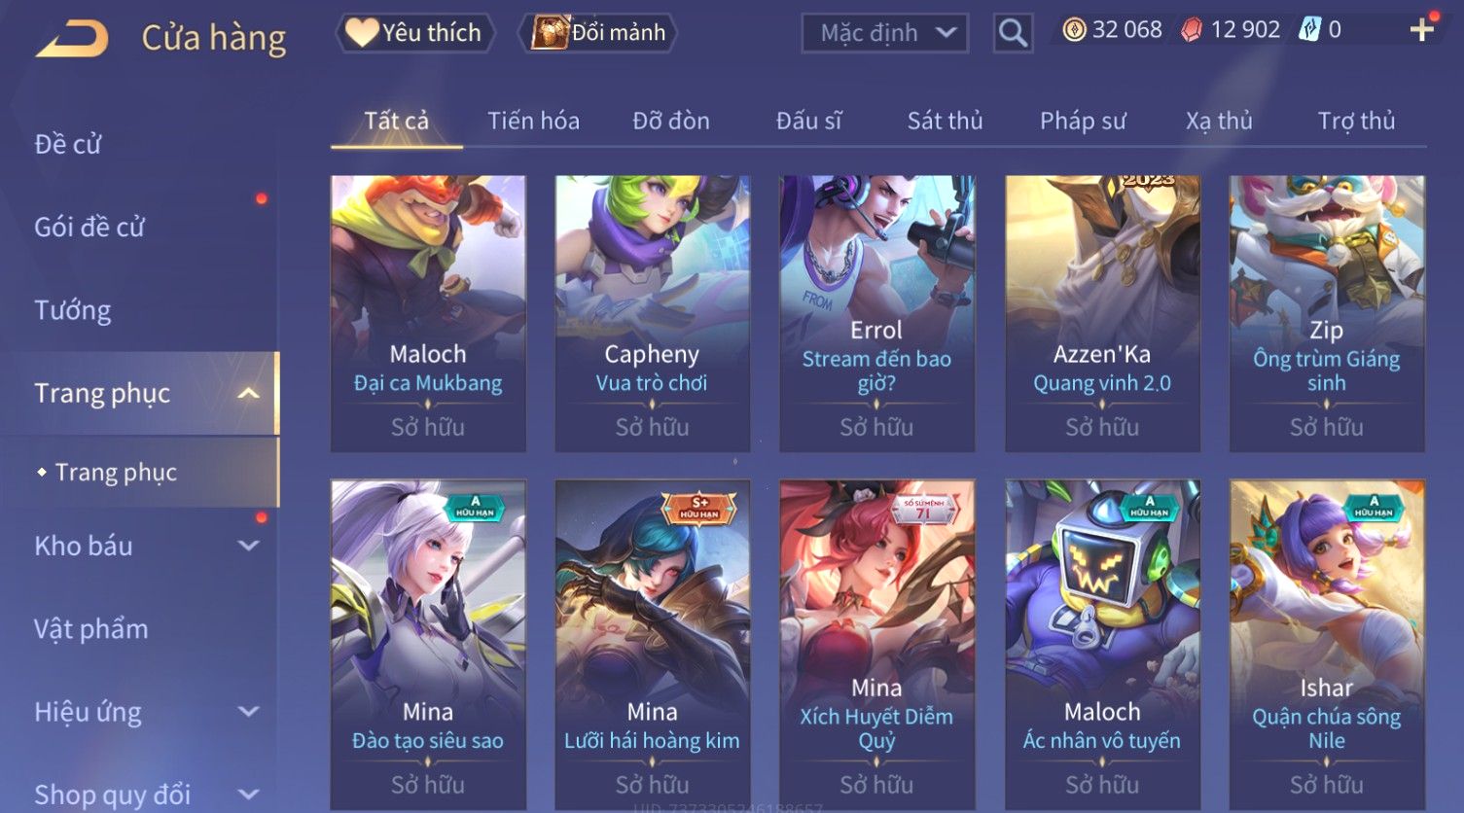Open the search magnifier icon

tap(1013, 33)
